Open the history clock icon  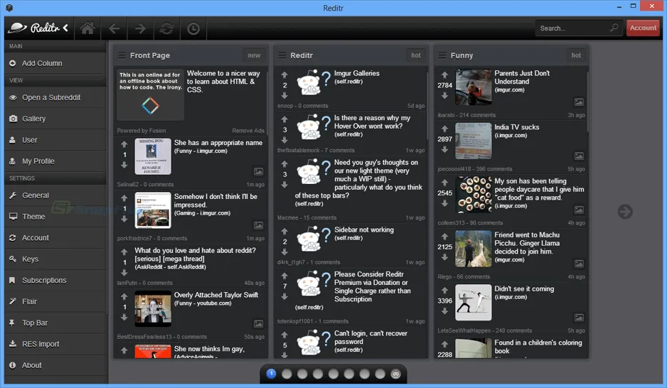(193, 28)
